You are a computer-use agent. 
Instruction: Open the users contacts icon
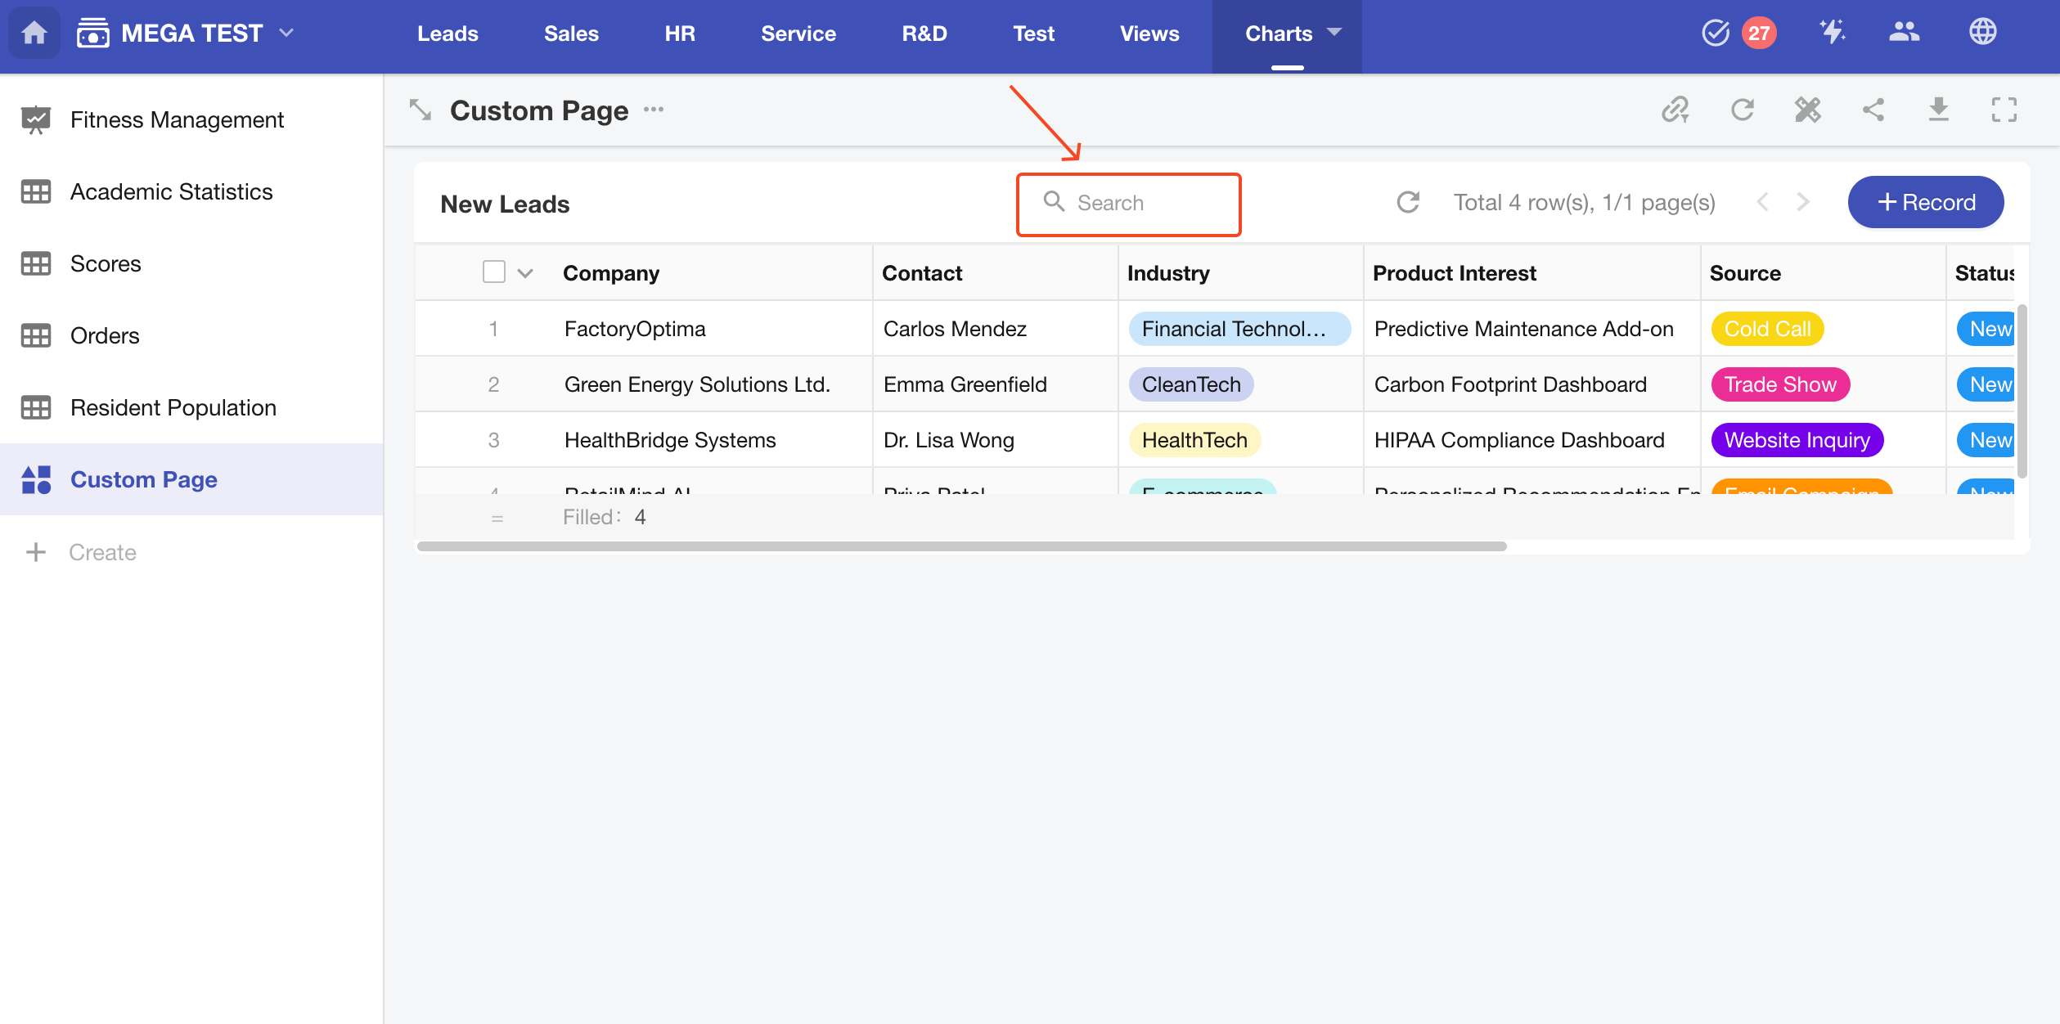1904,33
